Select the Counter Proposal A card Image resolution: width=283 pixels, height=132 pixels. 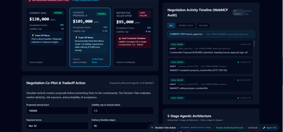[90, 37]
